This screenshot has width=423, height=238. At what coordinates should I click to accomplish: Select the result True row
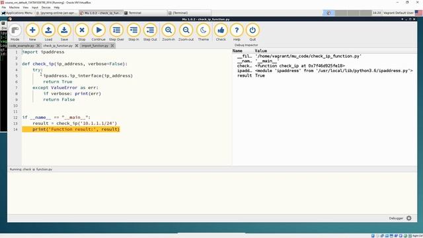tap(325, 75)
